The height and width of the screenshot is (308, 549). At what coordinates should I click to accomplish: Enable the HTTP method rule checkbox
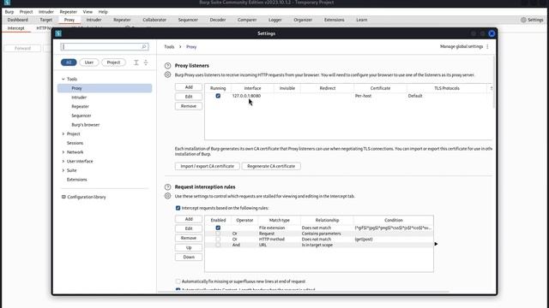218,240
